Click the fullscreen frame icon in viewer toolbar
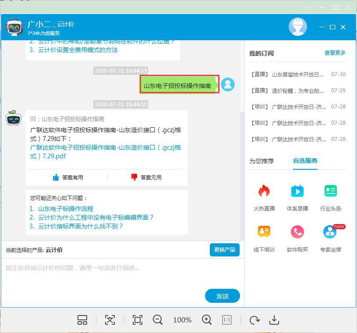 [137, 320]
